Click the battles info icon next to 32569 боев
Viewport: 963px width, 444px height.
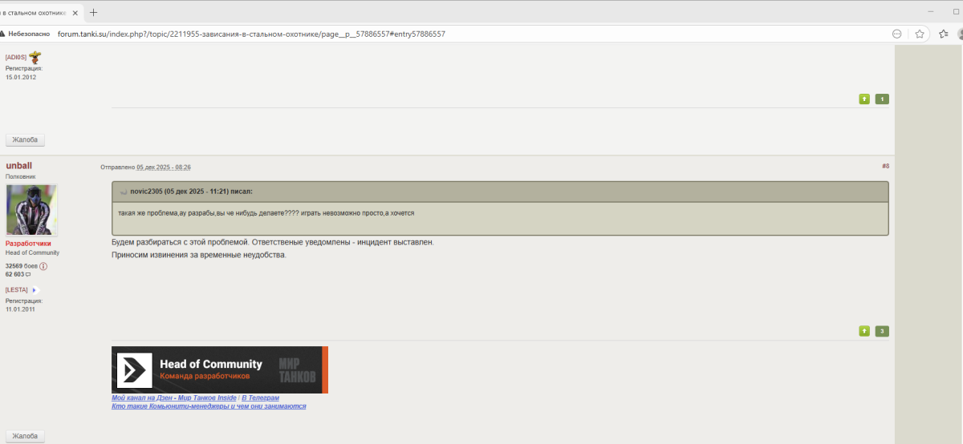tap(43, 266)
